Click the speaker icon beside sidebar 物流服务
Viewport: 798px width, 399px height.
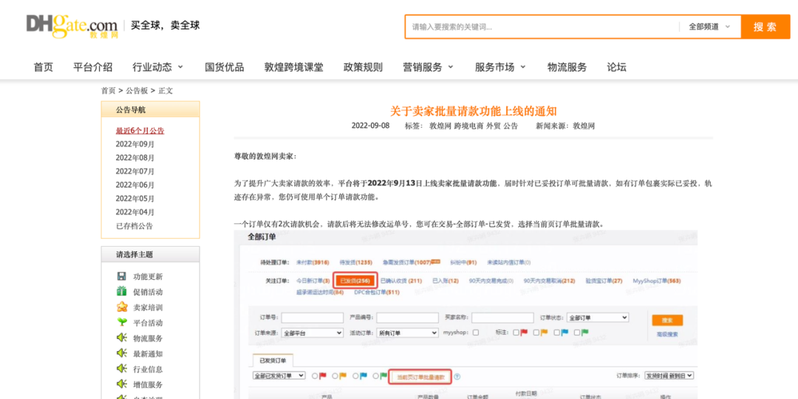pos(122,338)
